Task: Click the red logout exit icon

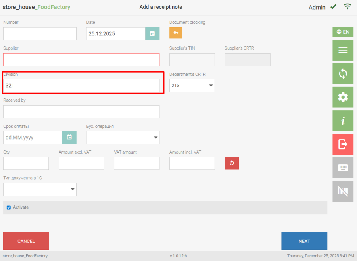Action: [x=343, y=144]
